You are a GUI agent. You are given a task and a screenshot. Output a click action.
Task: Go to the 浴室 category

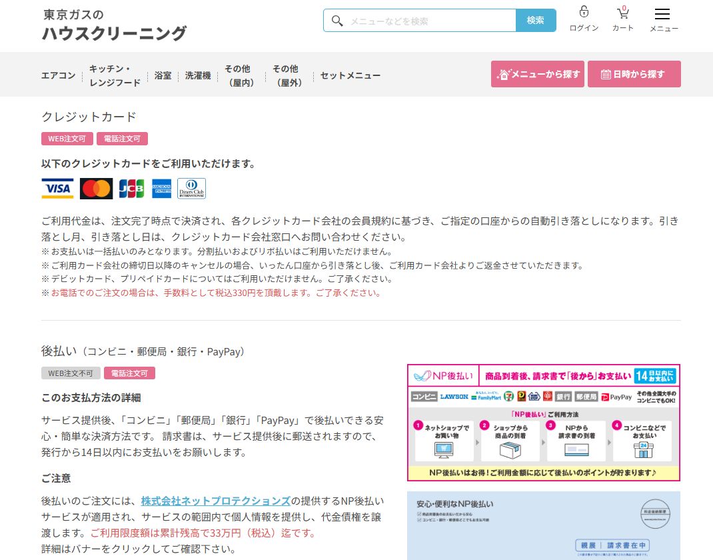pos(163,75)
